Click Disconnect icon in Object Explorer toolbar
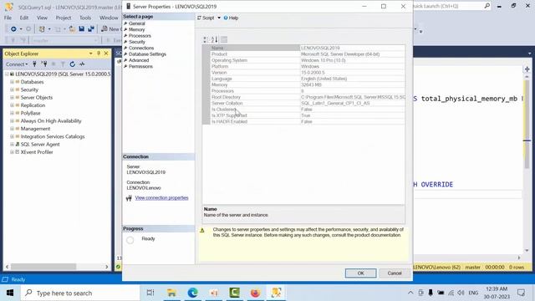The width and height of the screenshot is (535, 301). (44, 64)
